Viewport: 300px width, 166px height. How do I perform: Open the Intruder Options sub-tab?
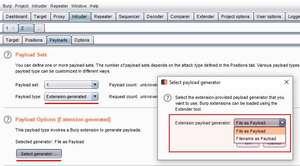(82, 40)
